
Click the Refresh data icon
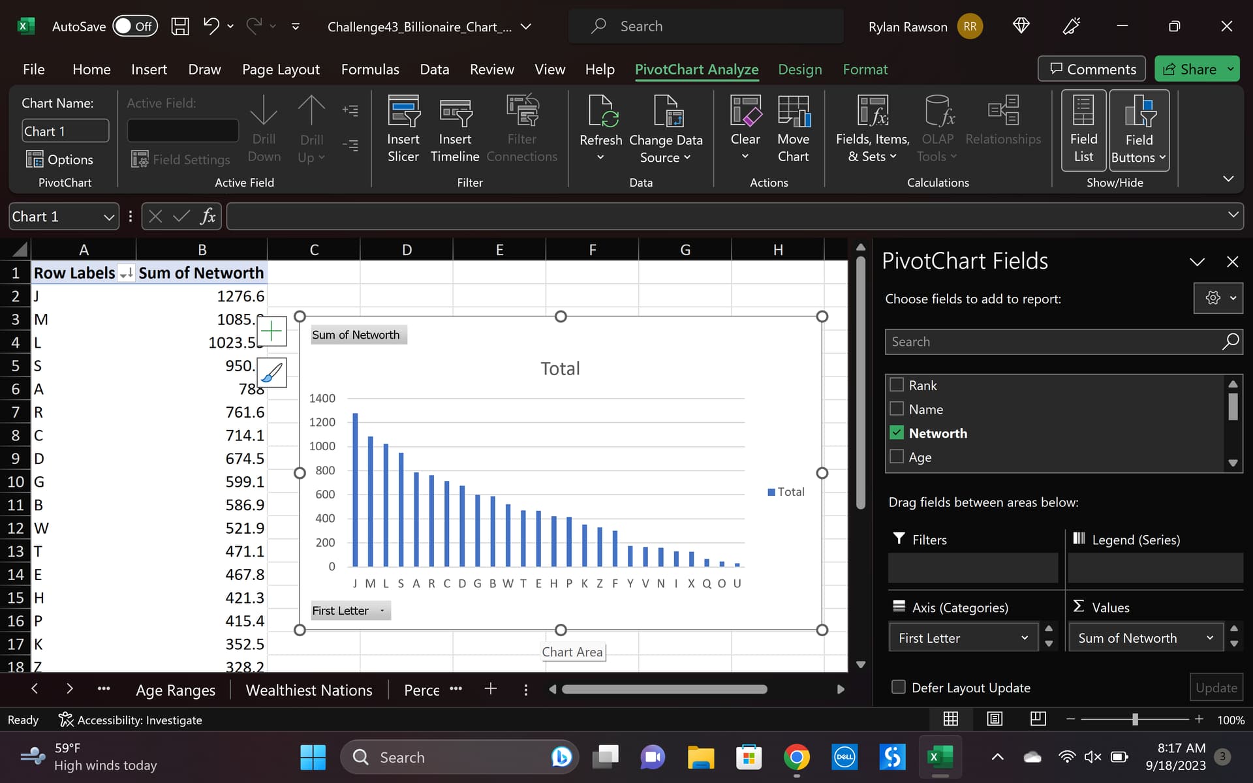coord(600,112)
